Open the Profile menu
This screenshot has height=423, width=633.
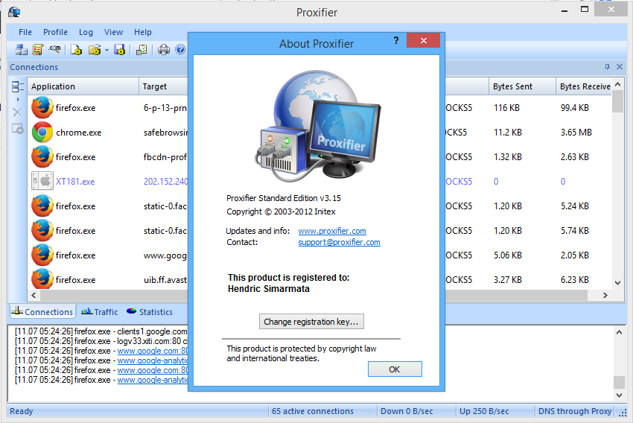click(55, 32)
